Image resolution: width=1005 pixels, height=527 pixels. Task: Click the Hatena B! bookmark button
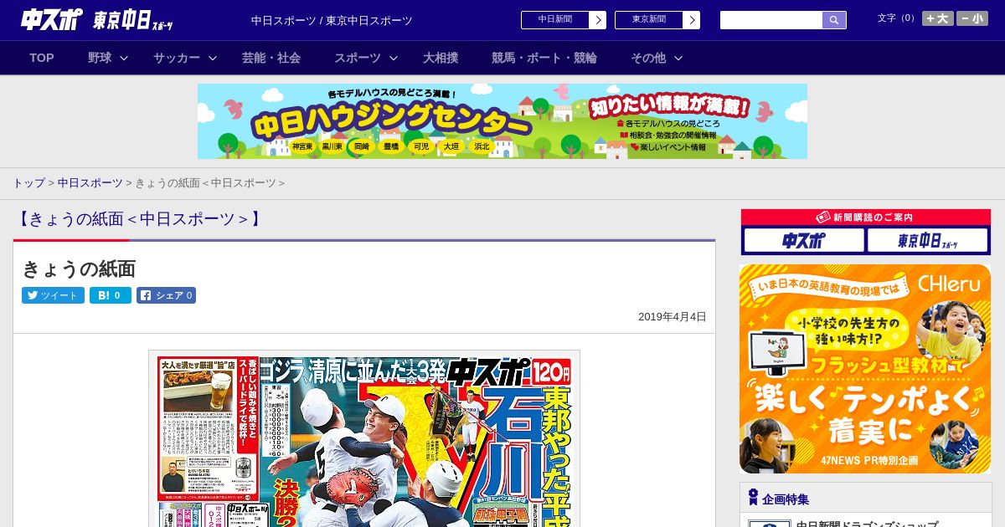(111, 295)
